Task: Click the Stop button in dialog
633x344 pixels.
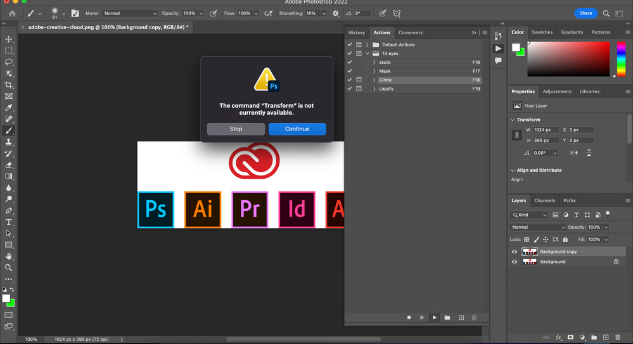Action: 236,129
